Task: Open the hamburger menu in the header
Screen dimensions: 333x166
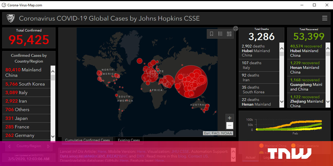Action: pyautogui.click(x=324, y=18)
